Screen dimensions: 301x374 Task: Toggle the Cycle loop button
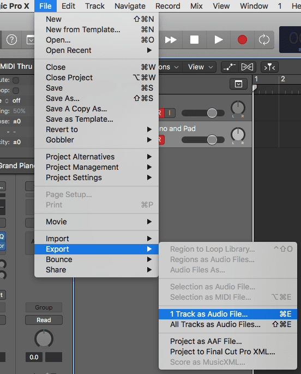(x=264, y=40)
